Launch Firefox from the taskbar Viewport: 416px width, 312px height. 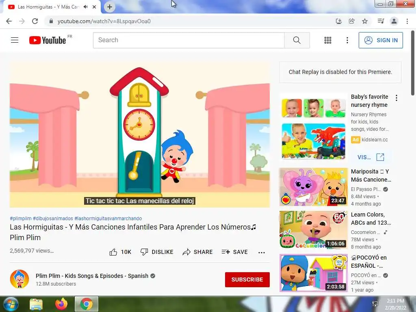tap(61, 304)
